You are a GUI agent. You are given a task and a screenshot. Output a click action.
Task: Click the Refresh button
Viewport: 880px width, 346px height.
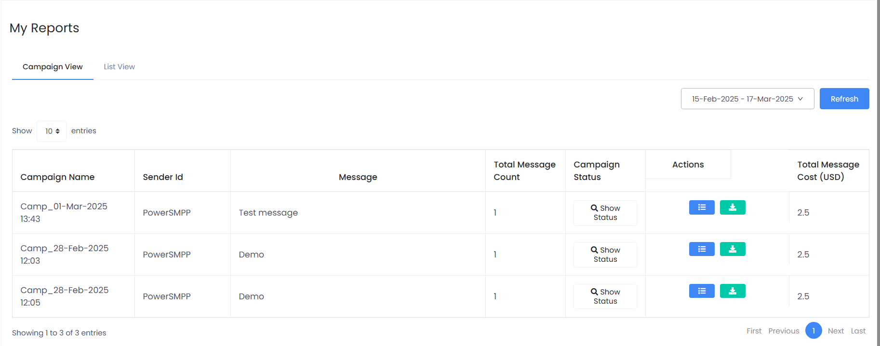(x=844, y=99)
